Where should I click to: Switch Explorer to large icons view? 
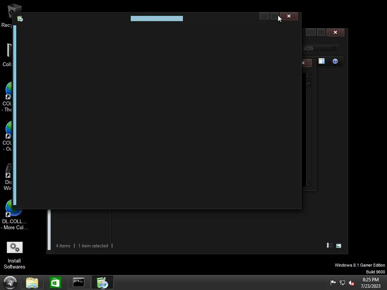tap(338, 245)
